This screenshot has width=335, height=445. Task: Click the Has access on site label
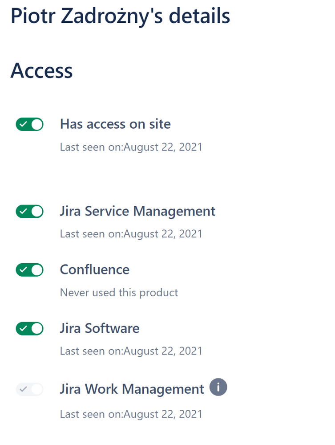pos(115,124)
